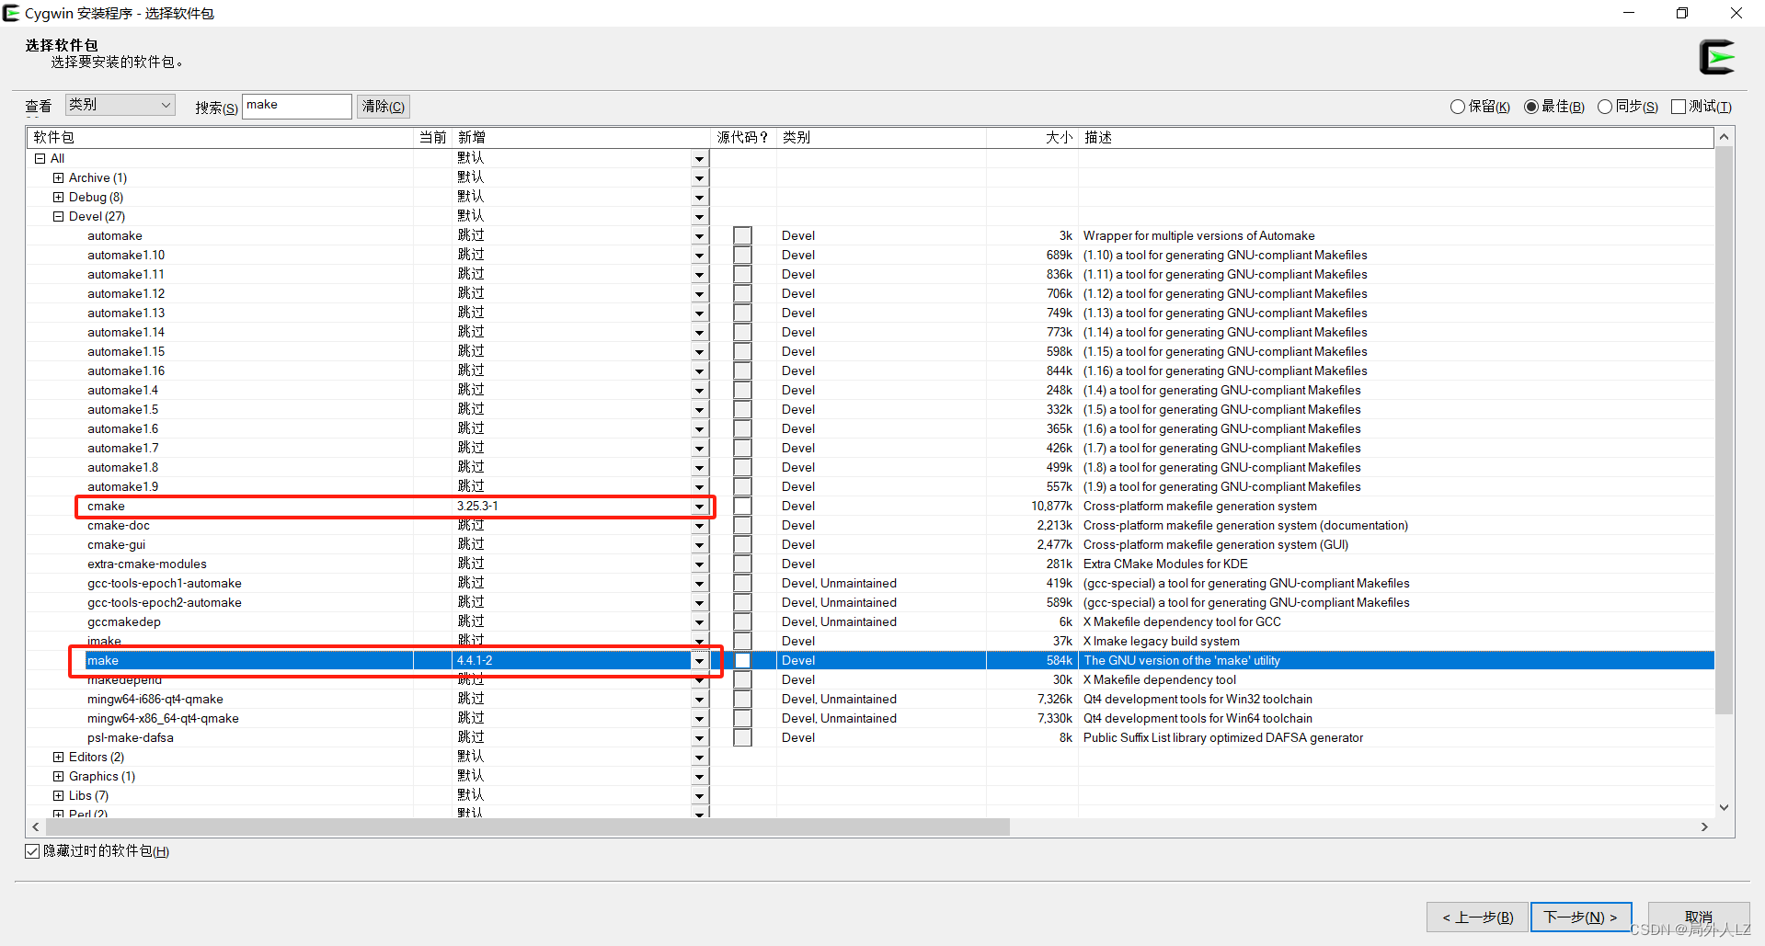Image resolution: width=1765 pixels, height=946 pixels.
Task: Select the 保留(K) radio button
Action: [1458, 107]
